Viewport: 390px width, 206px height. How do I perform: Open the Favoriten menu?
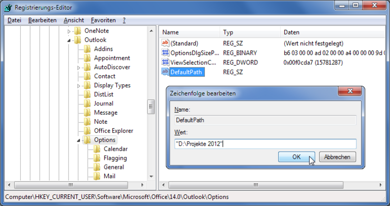pyautogui.click(x=103, y=20)
